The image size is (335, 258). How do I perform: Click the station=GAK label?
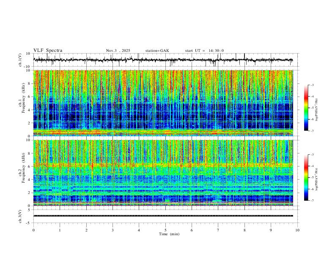coord(157,51)
